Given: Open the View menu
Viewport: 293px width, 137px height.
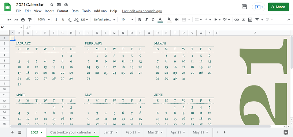Looking at the screenshot, I should point(38,11).
